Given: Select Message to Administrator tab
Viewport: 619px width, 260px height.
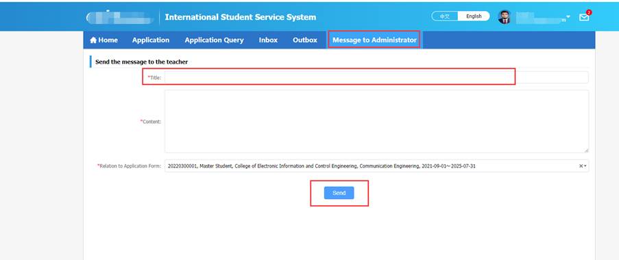Looking at the screenshot, I should [374, 40].
